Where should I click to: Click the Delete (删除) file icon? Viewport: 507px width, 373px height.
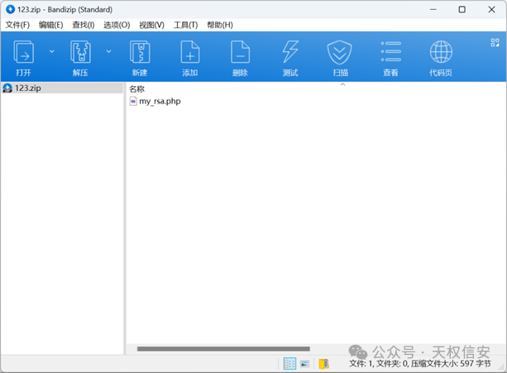(240, 52)
